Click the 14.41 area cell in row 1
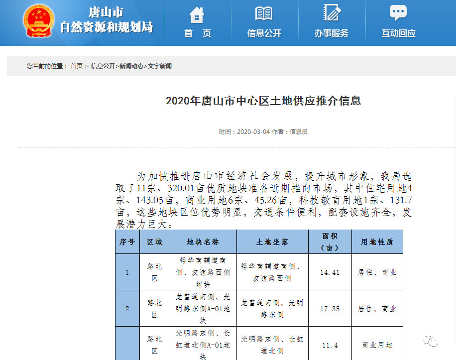Screen dimensions: 456x360 330,272
